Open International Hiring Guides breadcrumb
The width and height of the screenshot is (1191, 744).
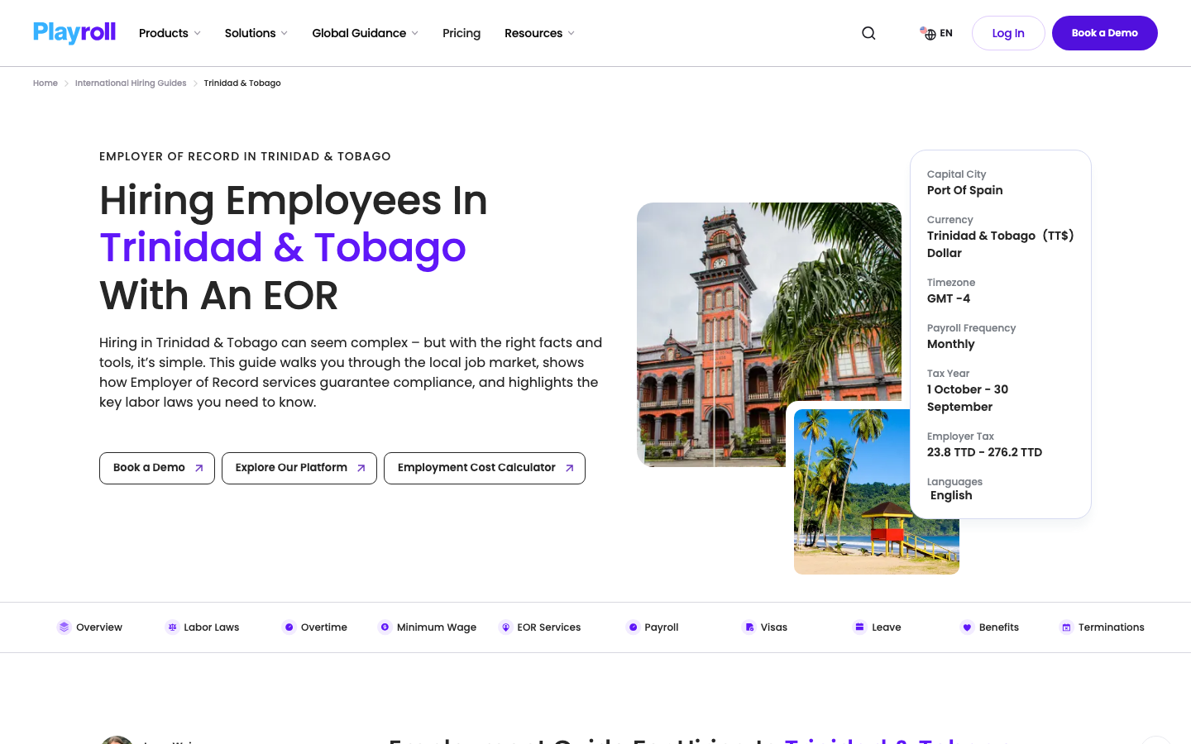click(131, 83)
